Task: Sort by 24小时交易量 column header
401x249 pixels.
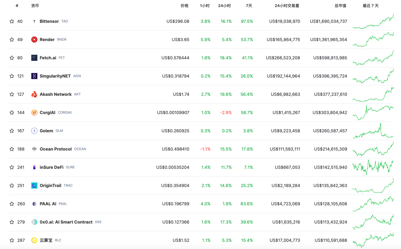Action: click(x=287, y=6)
